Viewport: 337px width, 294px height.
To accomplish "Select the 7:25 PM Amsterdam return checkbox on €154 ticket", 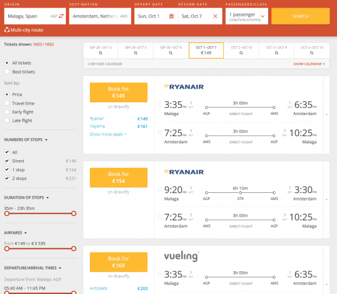I will point(160,217).
